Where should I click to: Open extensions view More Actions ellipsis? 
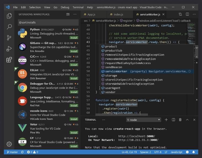pyautogui.click(x=75, y=14)
